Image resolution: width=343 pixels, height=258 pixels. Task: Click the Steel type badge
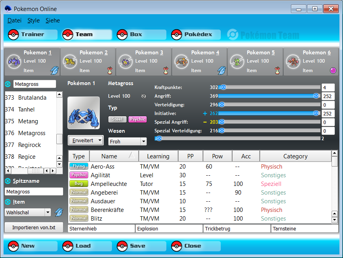[x=117, y=119]
